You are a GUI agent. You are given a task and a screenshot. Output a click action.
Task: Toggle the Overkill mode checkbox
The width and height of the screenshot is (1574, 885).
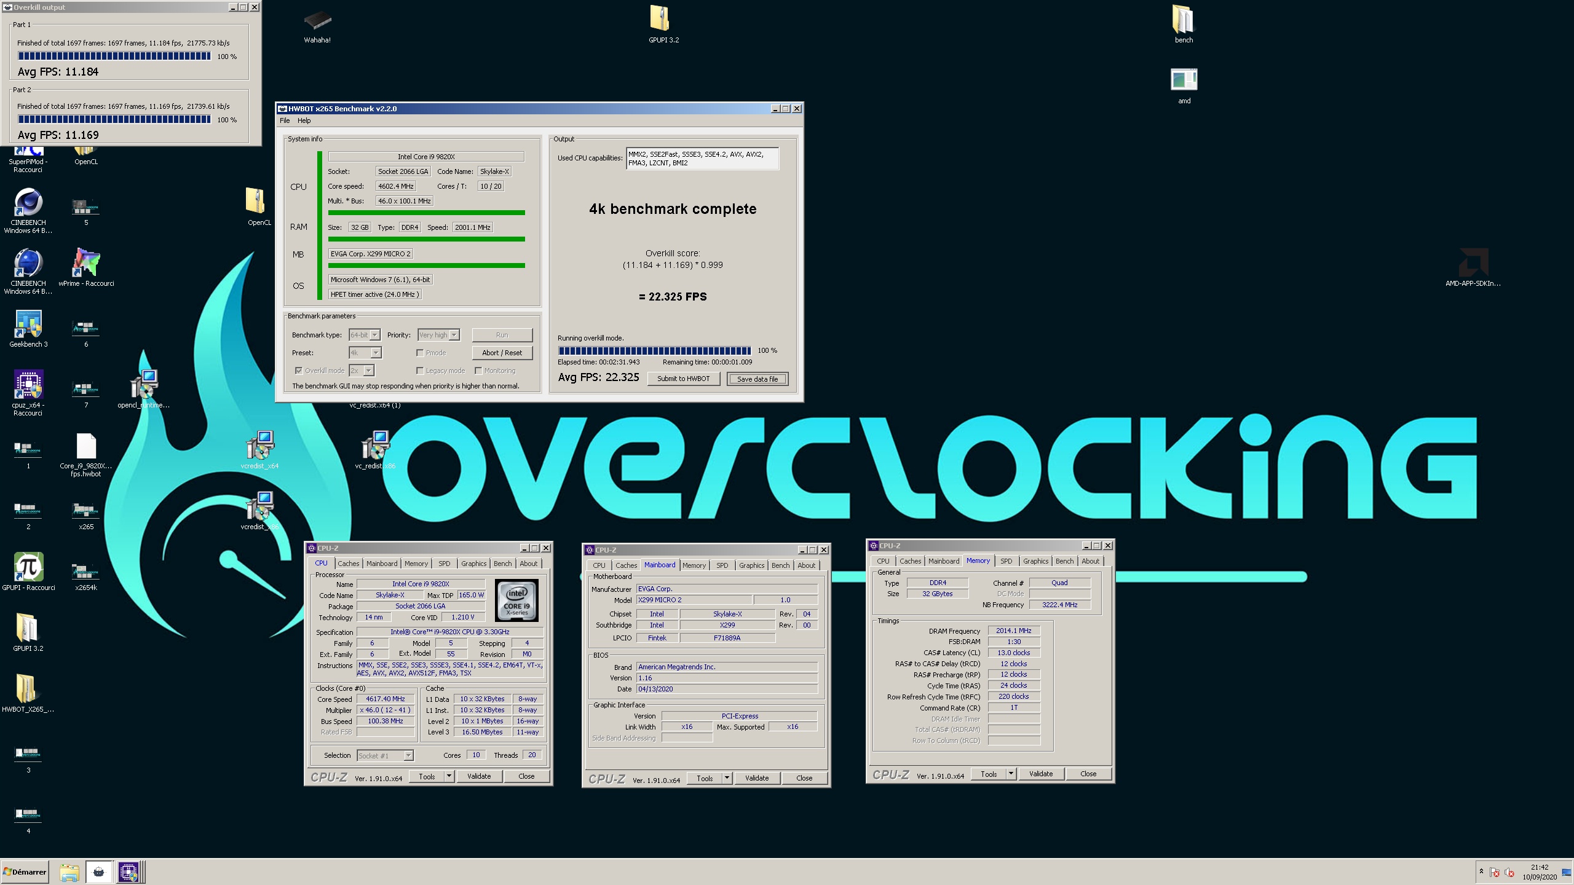pos(299,371)
